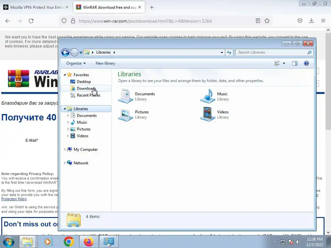Select Videos in the navigation pane

[82, 136]
